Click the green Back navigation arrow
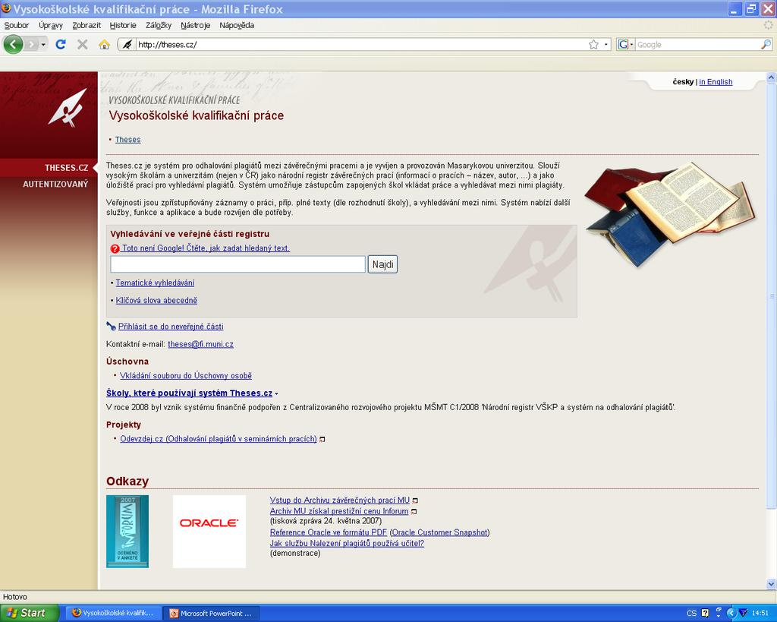 pyautogui.click(x=13, y=44)
